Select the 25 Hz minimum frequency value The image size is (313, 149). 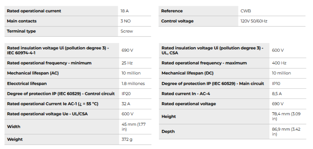(127, 63)
